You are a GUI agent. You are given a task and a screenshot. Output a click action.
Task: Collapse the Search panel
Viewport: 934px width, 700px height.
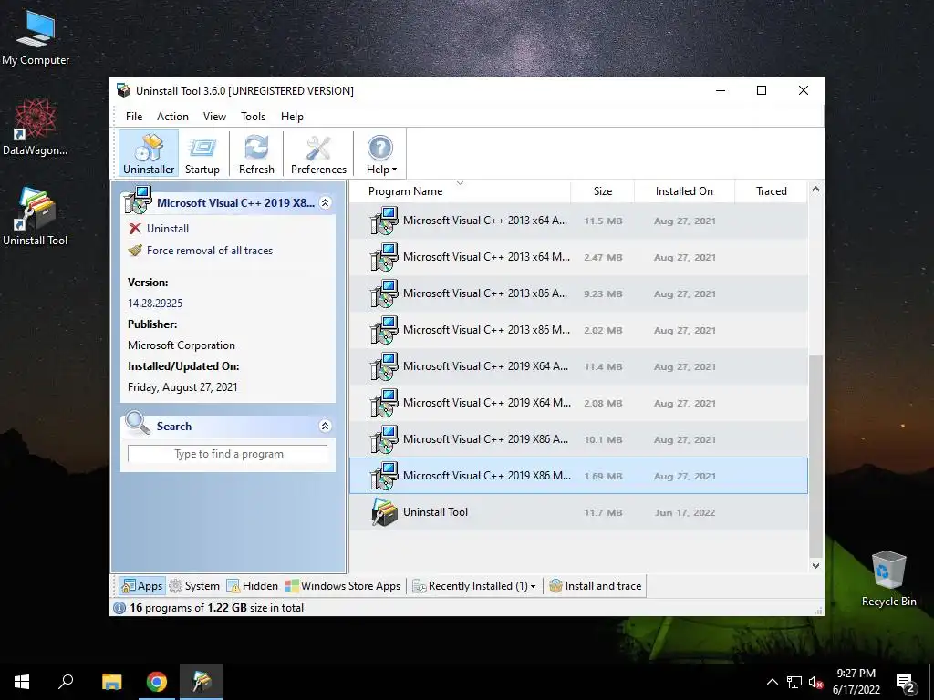(326, 427)
